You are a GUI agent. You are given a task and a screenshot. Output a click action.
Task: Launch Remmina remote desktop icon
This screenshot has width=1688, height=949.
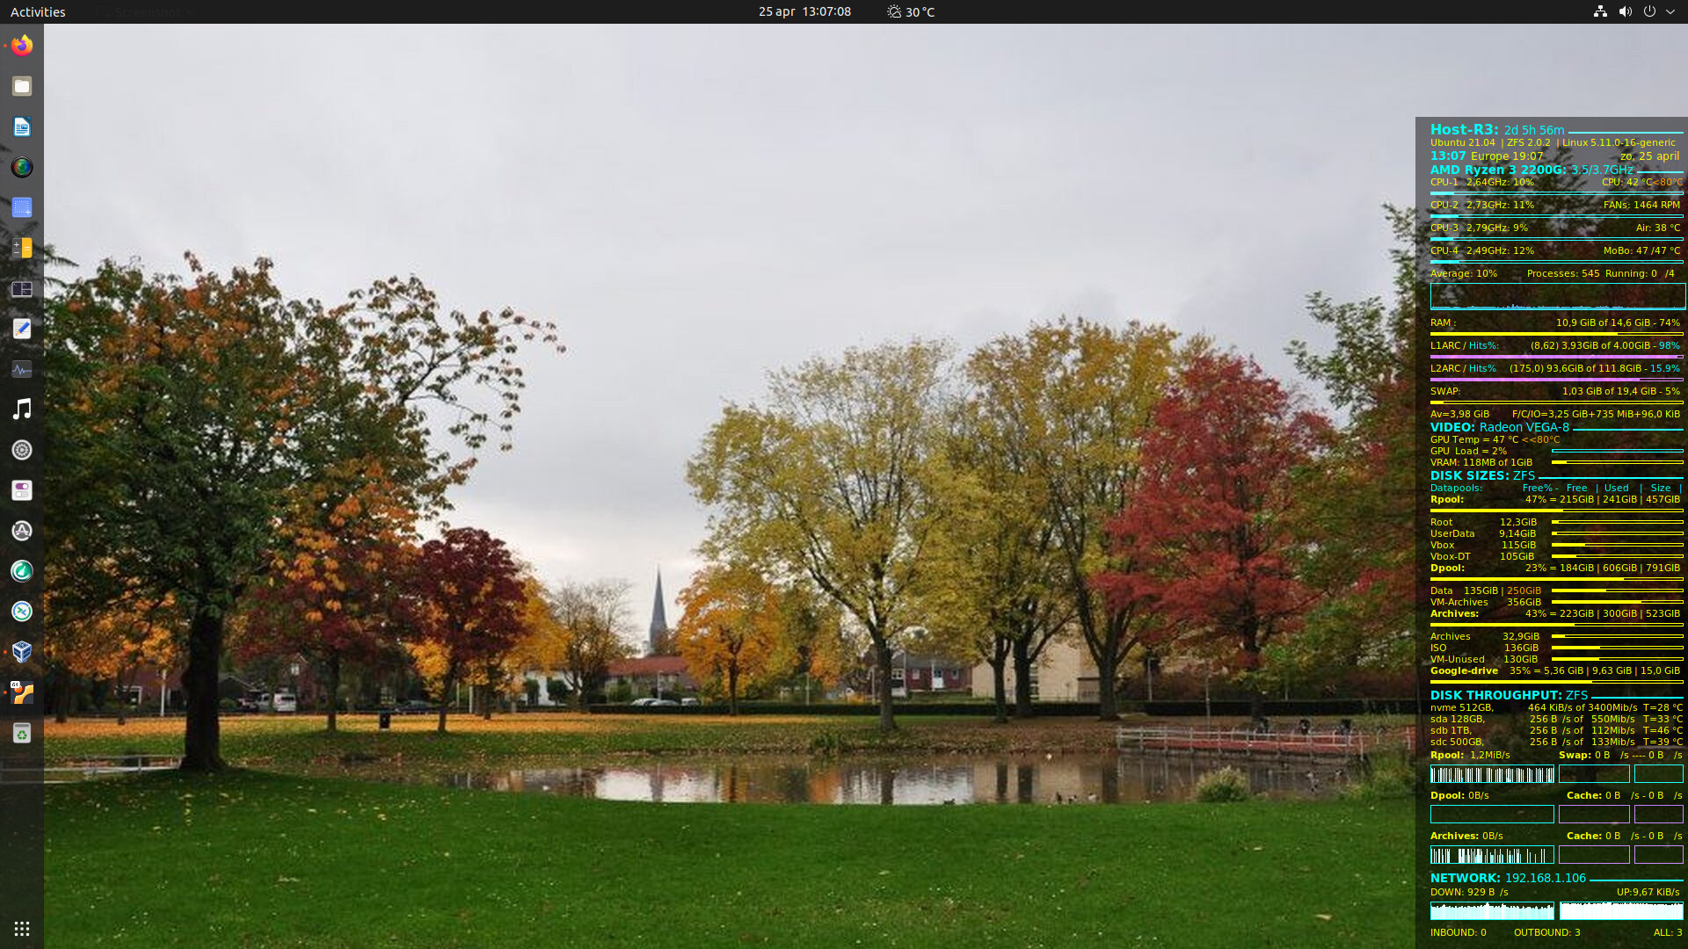(x=22, y=612)
